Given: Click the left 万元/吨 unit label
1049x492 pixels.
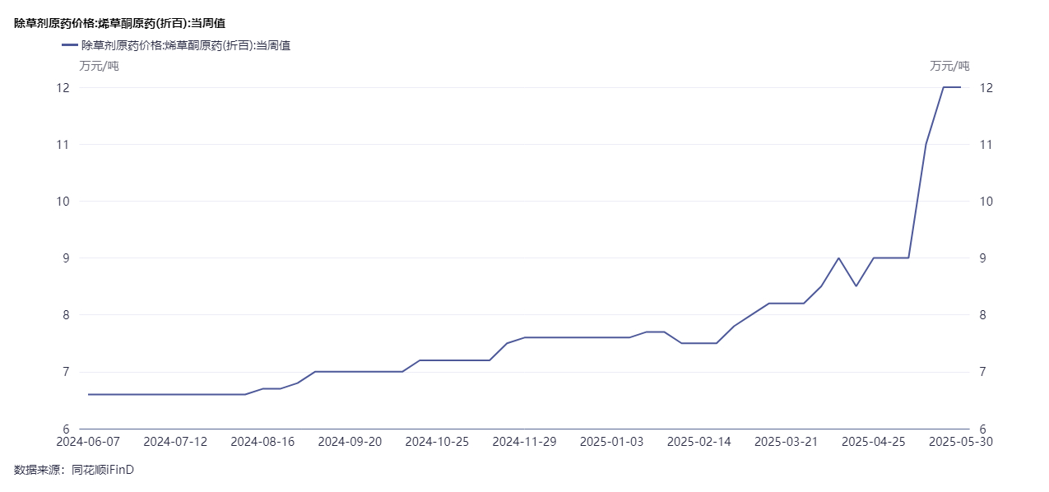Looking at the screenshot, I should [x=99, y=67].
